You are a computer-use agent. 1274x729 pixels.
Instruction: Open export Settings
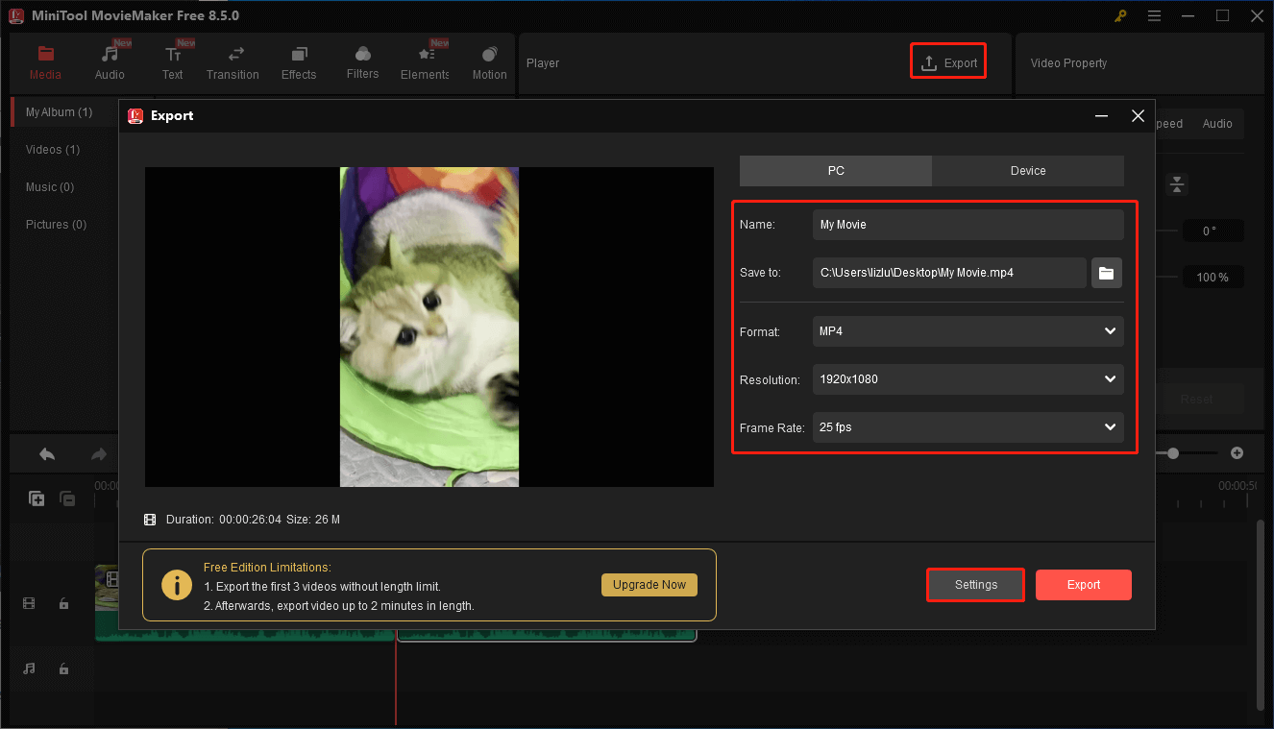click(x=975, y=584)
